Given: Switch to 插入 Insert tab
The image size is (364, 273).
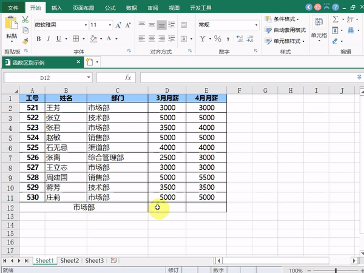Looking at the screenshot, I should (57, 8).
